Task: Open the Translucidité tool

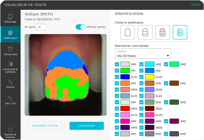Action: click(10, 51)
